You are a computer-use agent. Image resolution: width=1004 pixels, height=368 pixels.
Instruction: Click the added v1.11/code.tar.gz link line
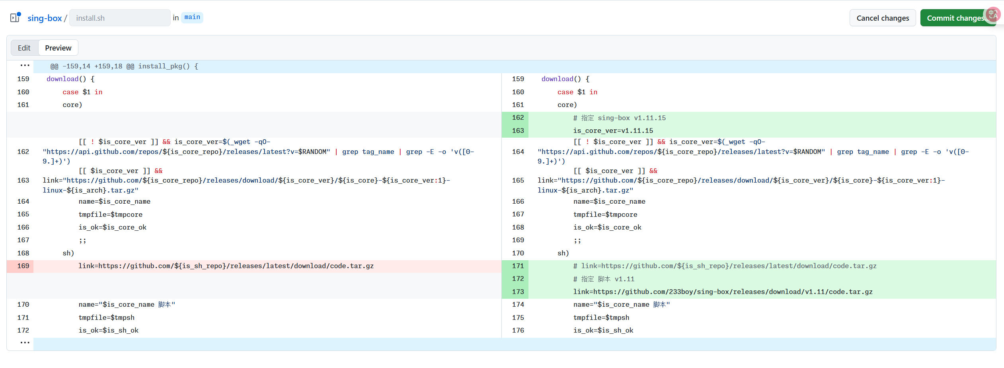pyautogui.click(x=722, y=292)
